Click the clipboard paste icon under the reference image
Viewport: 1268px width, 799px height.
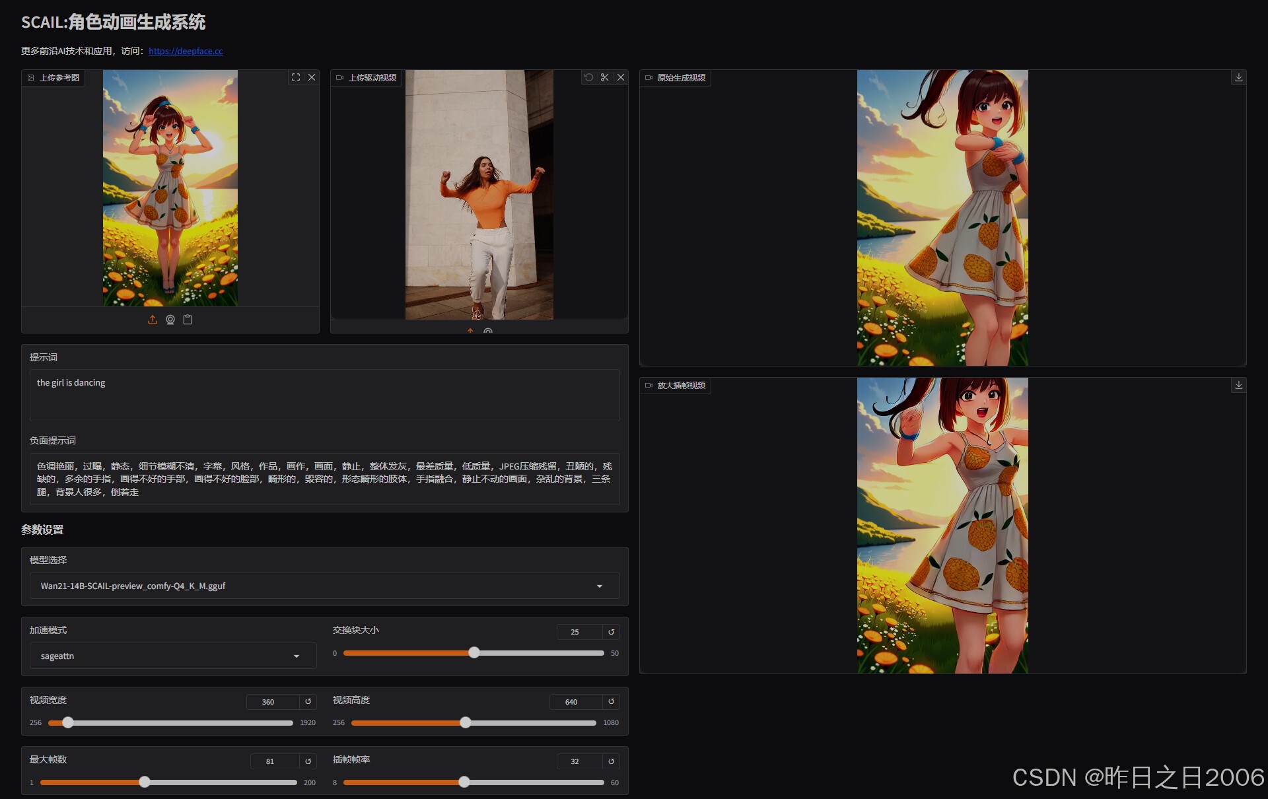188,320
